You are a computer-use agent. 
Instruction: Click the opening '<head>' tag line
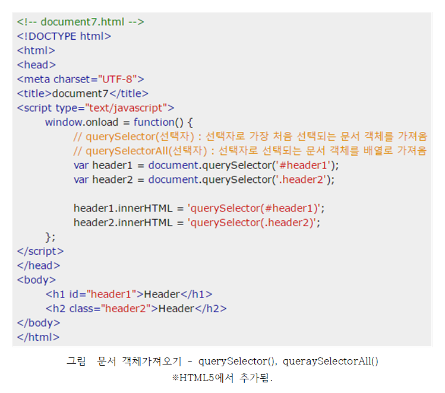pyautogui.click(x=36, y=65)
